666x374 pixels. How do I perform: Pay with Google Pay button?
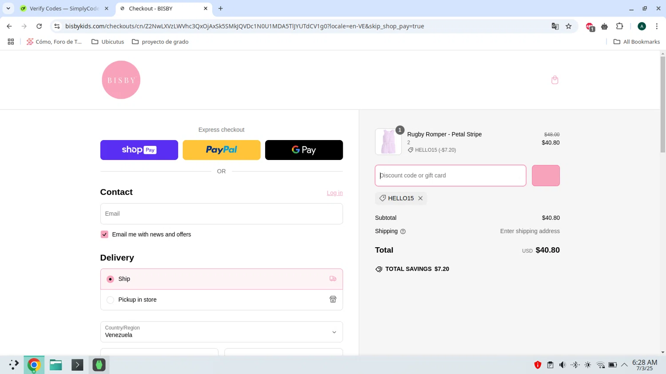304,150
